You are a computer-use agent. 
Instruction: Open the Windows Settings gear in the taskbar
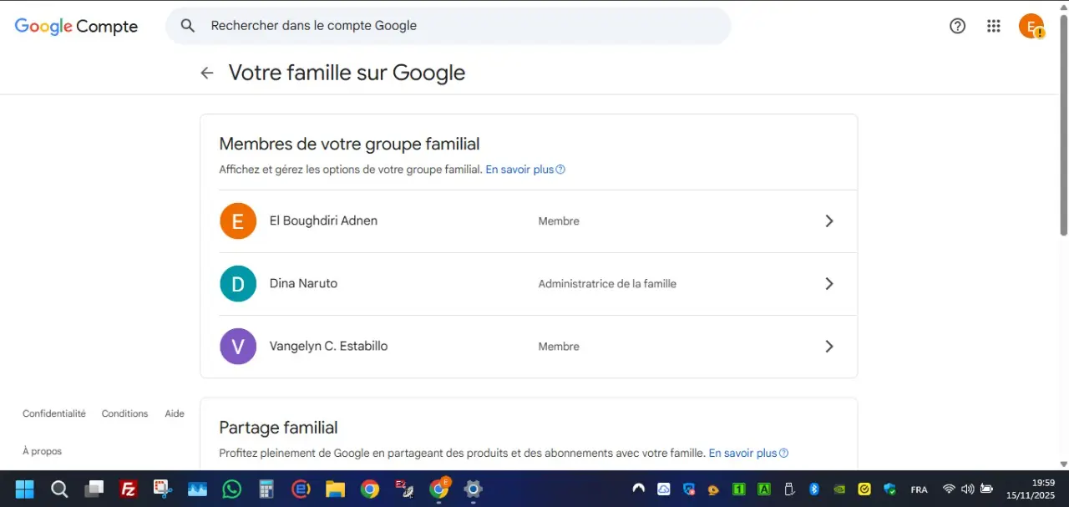(x=474, y=489)
